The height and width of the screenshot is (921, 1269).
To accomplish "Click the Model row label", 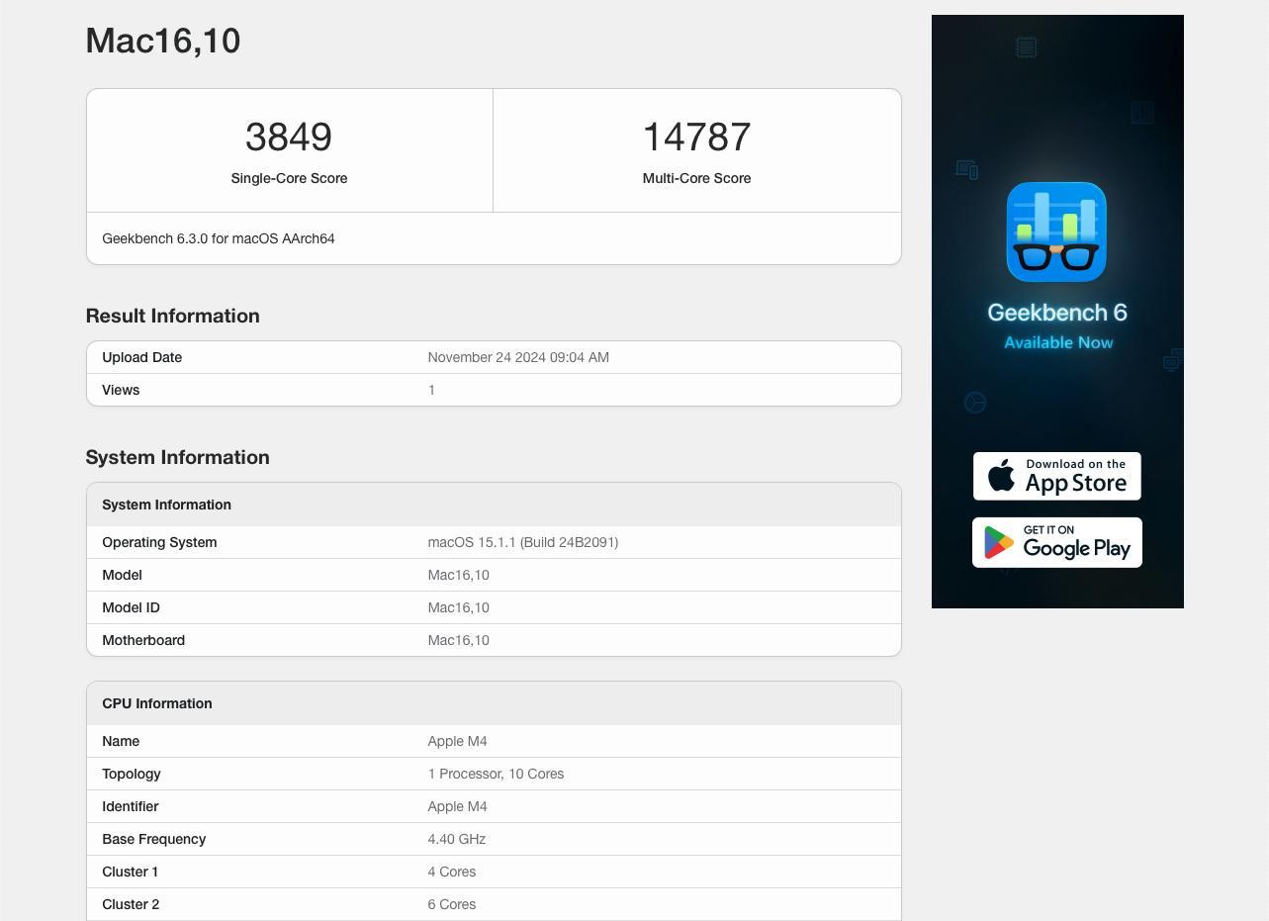I will click(x=122, y=575).
